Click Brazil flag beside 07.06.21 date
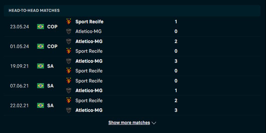The height and width of the screenshot is (133, 266). 41,86
